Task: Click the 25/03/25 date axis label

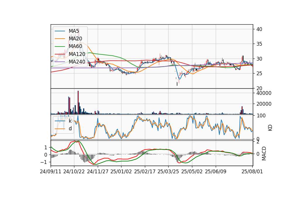Action: (x=168, y=172)
